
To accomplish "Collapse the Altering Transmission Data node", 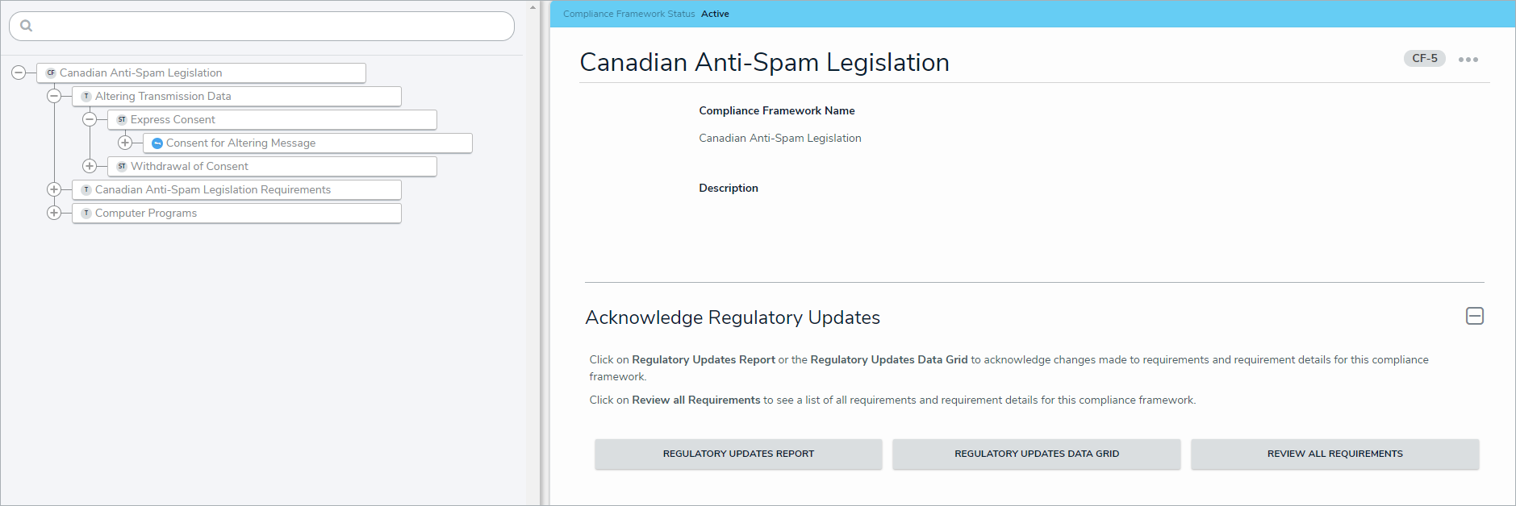I will [x=54, y=96].
